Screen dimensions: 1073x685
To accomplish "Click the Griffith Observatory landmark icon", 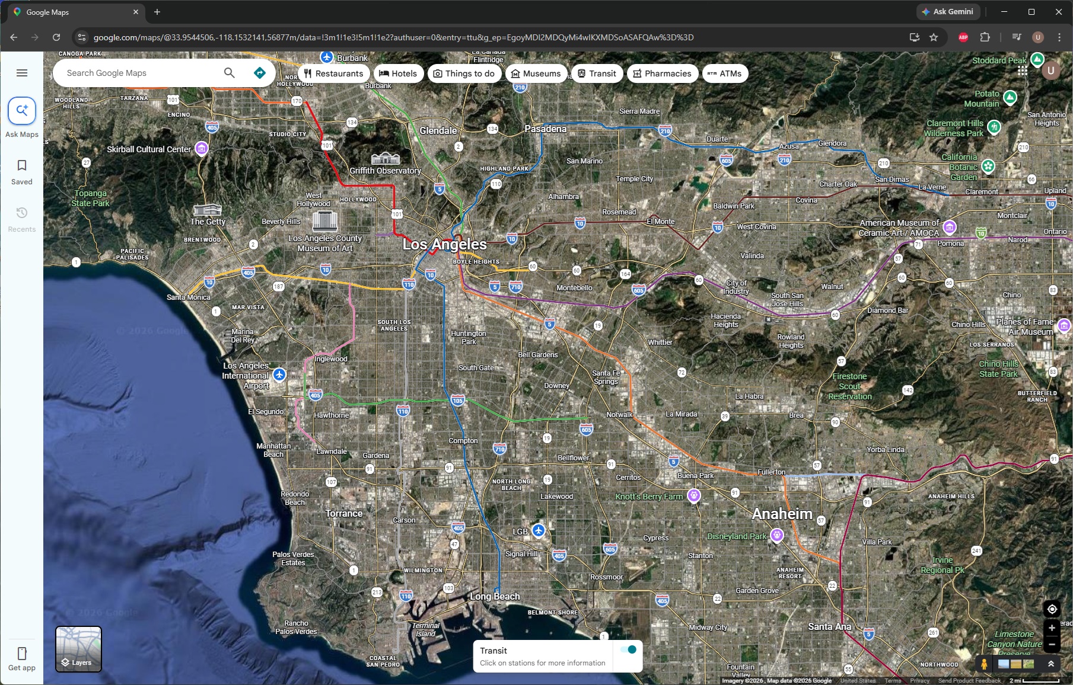I will tap(386, 158).
